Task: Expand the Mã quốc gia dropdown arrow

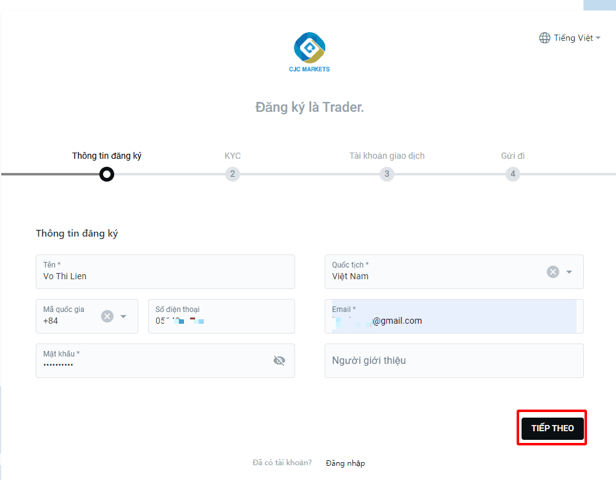Action: pyautogui.click(x=123, y=316)
